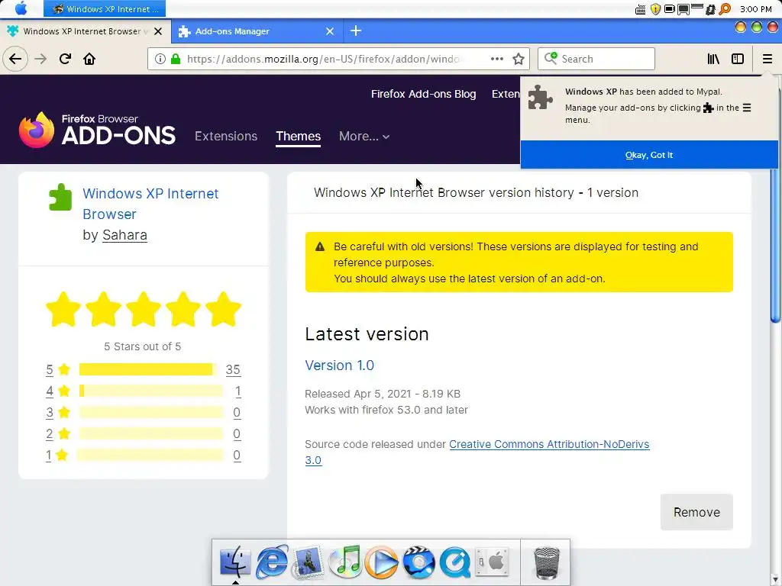Screen dimensions: 782x586
Task: Click the Forward navigation arrow
Action: tap(40, 59)
